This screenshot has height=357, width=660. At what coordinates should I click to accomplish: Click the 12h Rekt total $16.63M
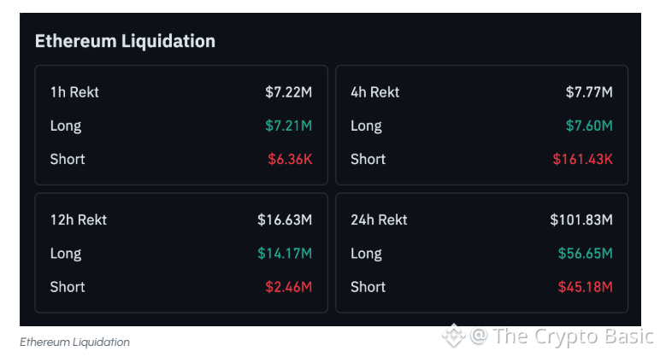(x=285, y=219)
